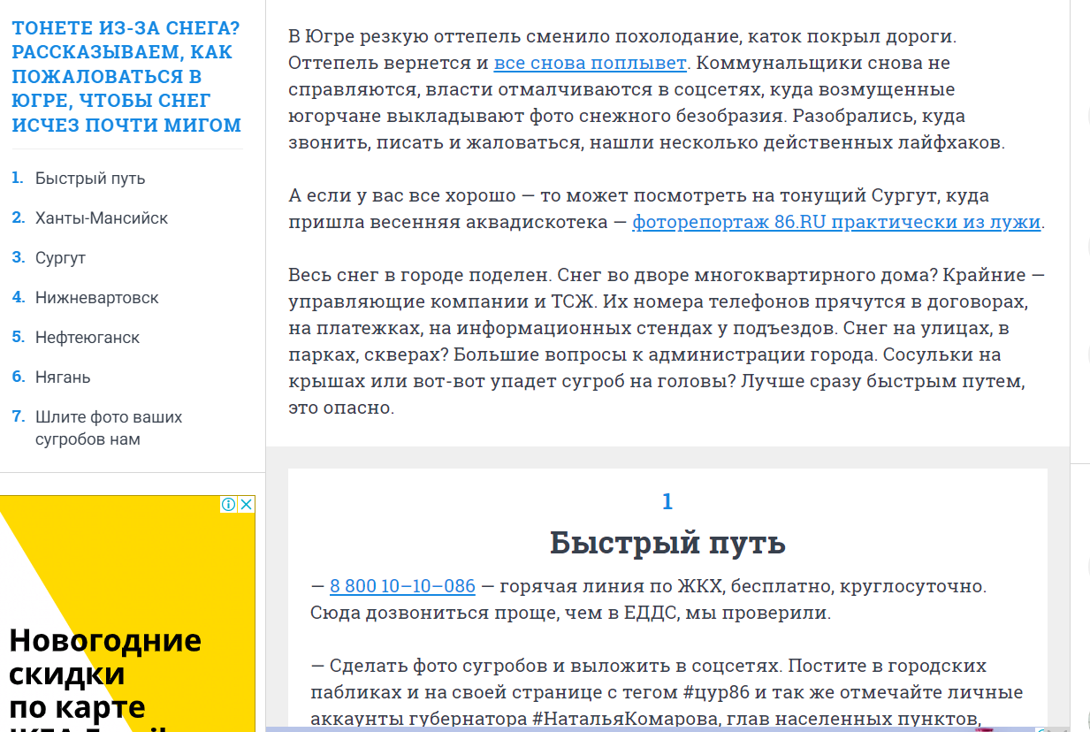Click the sidebar article title about snow
This screenshot has height=732, width=1090.
tap(126, 77)
